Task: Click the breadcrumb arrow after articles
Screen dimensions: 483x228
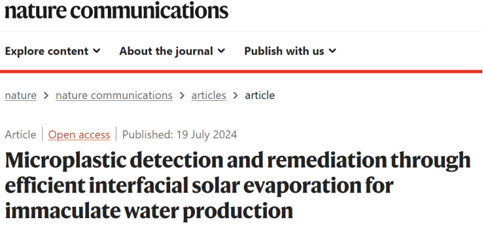Action: click(236, 96)
